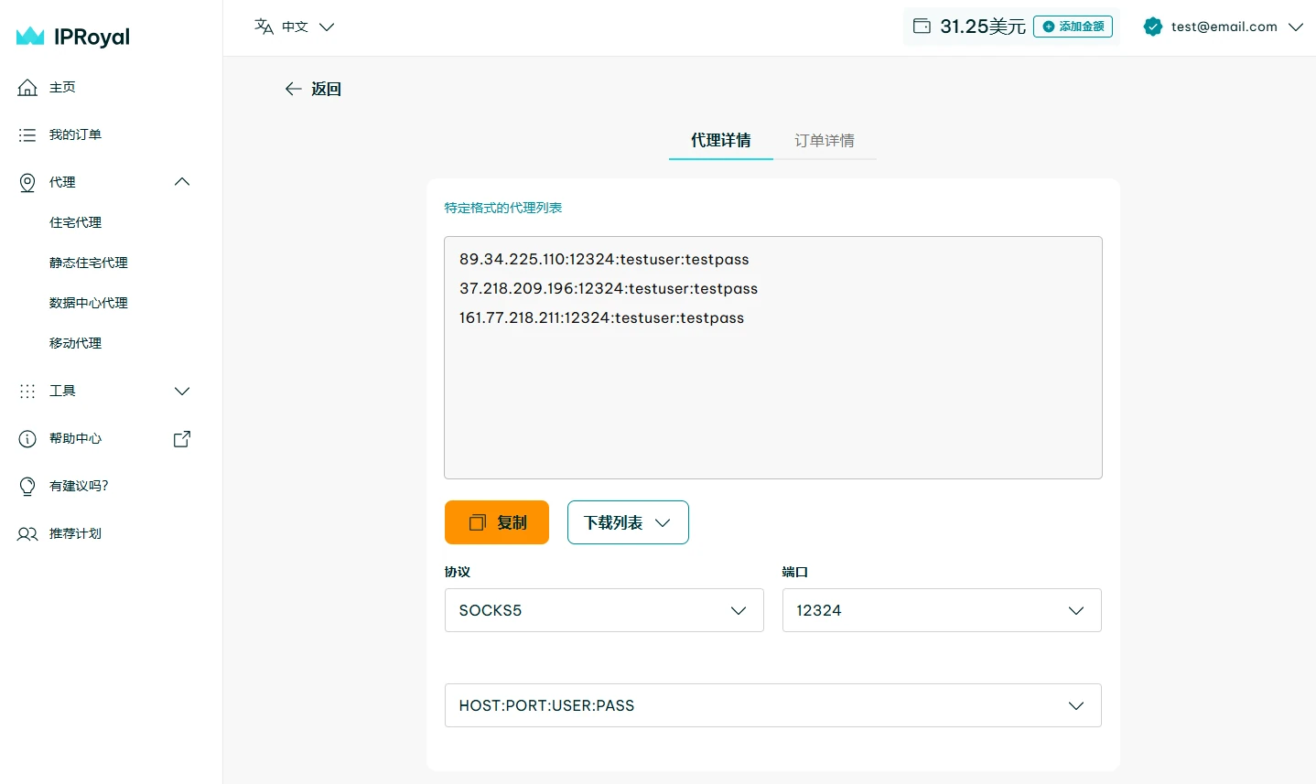Image resolution: width=1316 pixels, height=784 pixels.
Task: Open the external link icon for 帮助中心
Action: point(182,439)
